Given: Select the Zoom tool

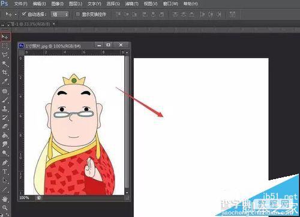Looking at the screenshot, I should (5, 207).
